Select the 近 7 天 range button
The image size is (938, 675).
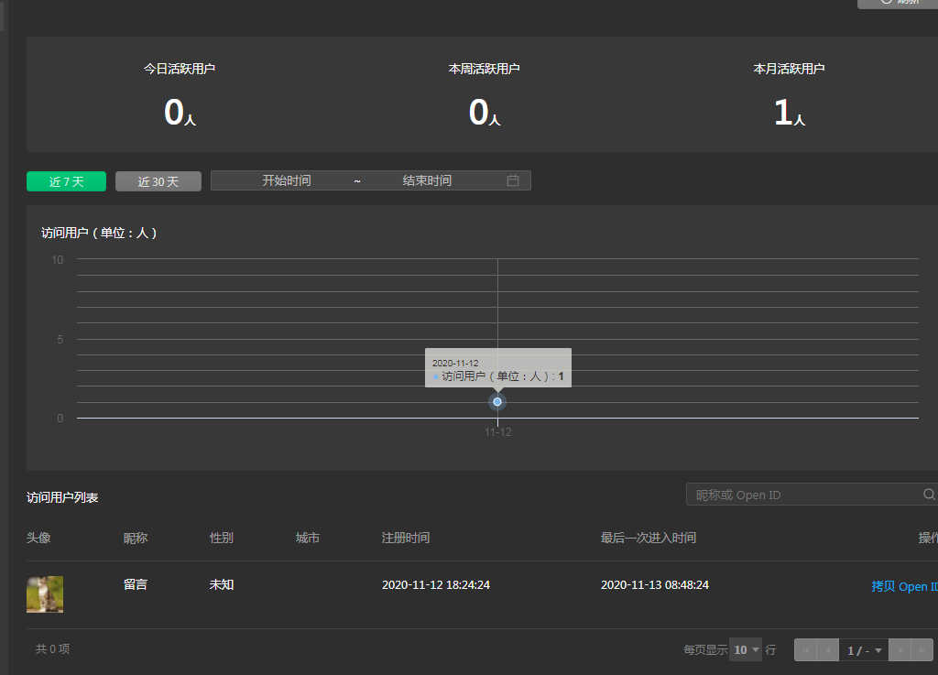point(66,181)
